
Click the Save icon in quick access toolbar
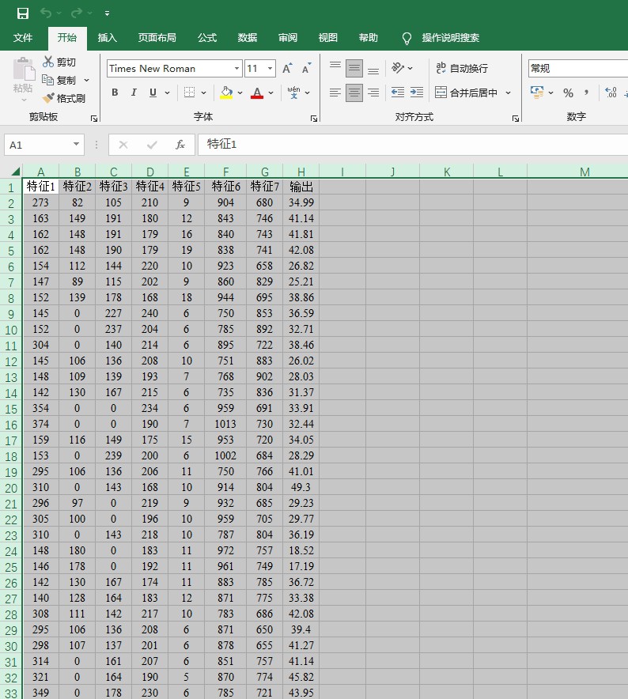pyautogui.click(x=23, y=13)
